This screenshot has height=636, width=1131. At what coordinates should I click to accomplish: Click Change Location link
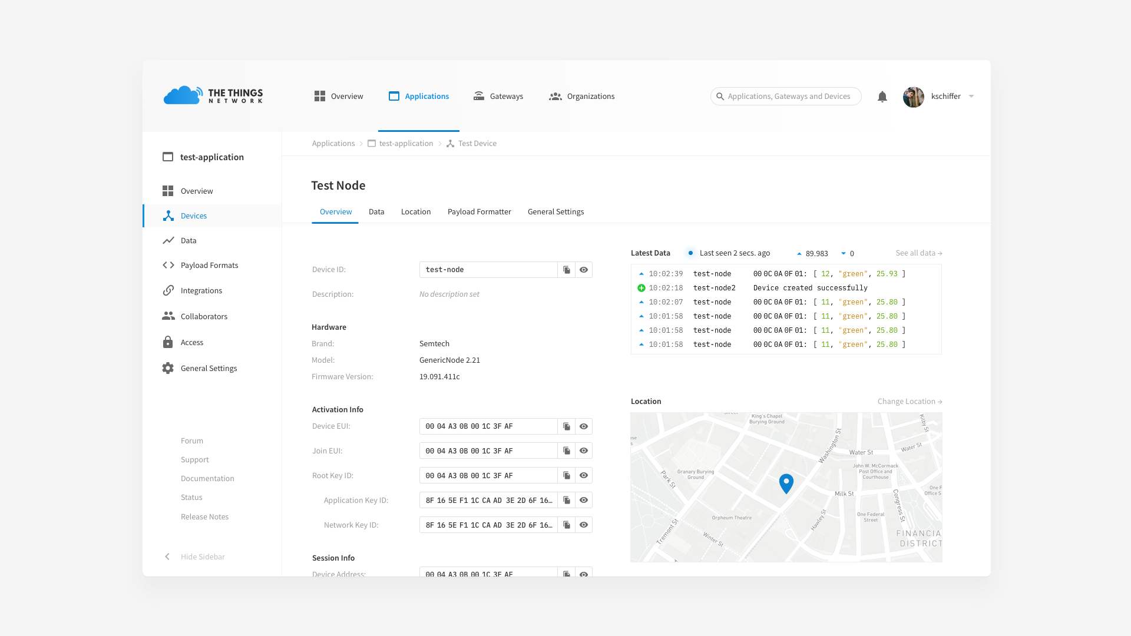click(x=909, y=401)
